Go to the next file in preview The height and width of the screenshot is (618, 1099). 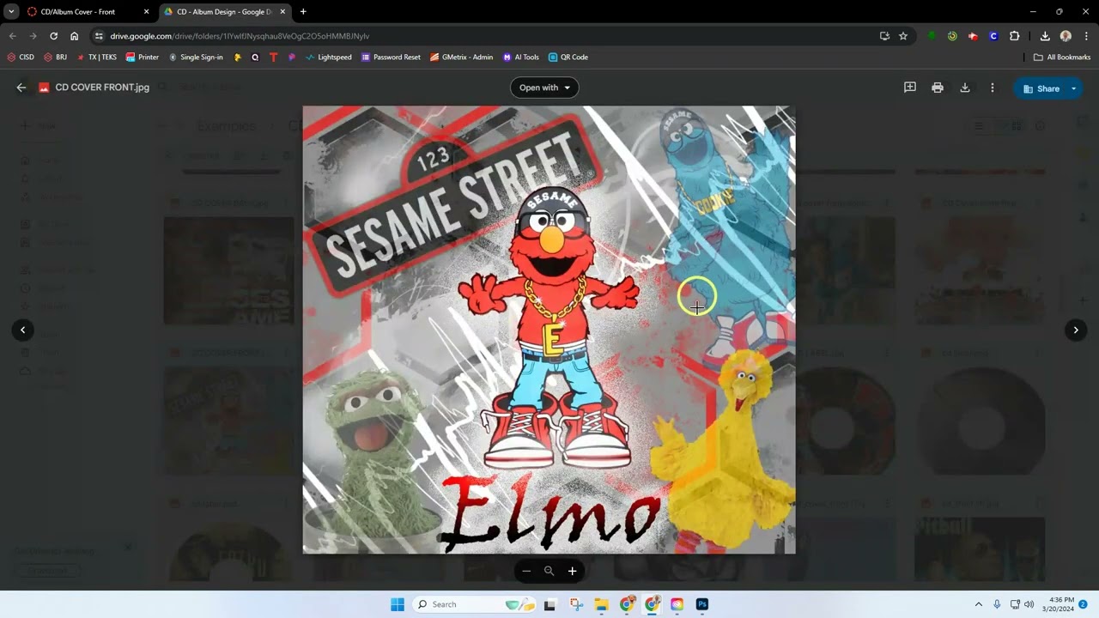click(1076, 330)
